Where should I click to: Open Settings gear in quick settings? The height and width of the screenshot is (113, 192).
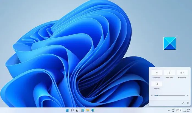click(x=188, y=103)
